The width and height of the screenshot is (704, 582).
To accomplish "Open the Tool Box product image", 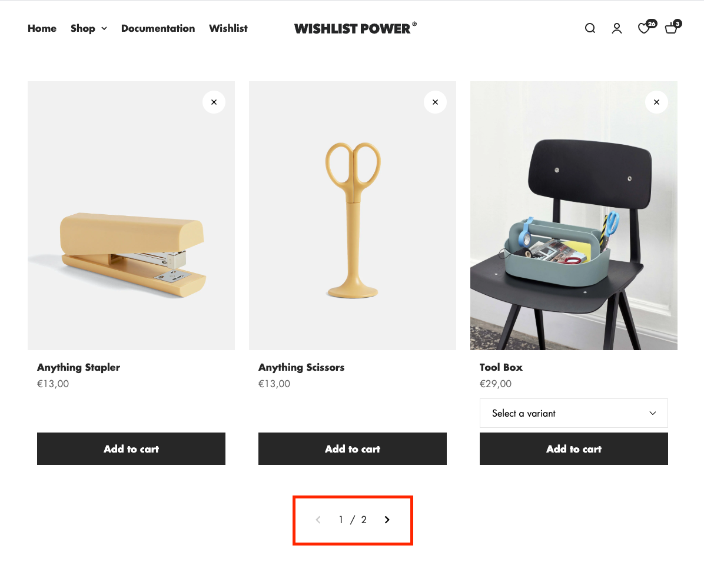I will [573, 215].
